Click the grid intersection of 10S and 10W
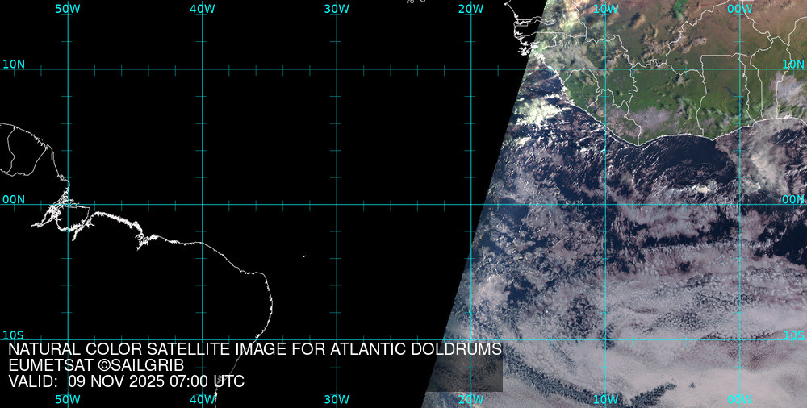The image size is (807, 408). point(605,339)
